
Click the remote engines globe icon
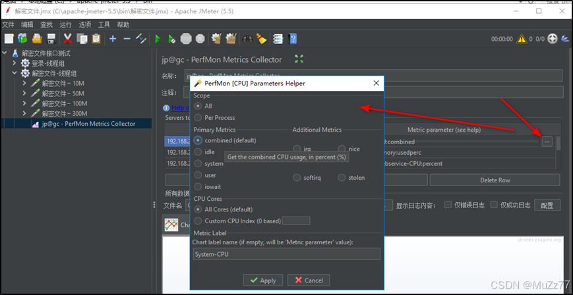pos(552,39)
